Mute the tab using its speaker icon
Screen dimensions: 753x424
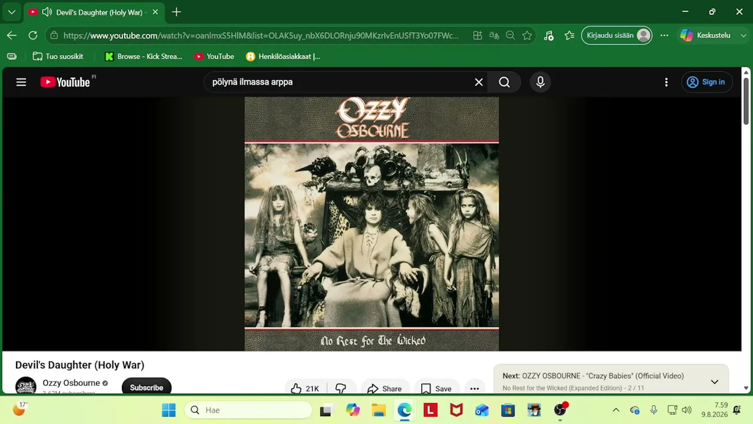[x=47, y=12]
